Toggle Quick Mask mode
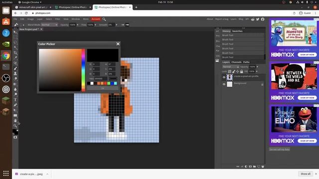This screenshot has width=319, height=179. (x=15, y=137)
